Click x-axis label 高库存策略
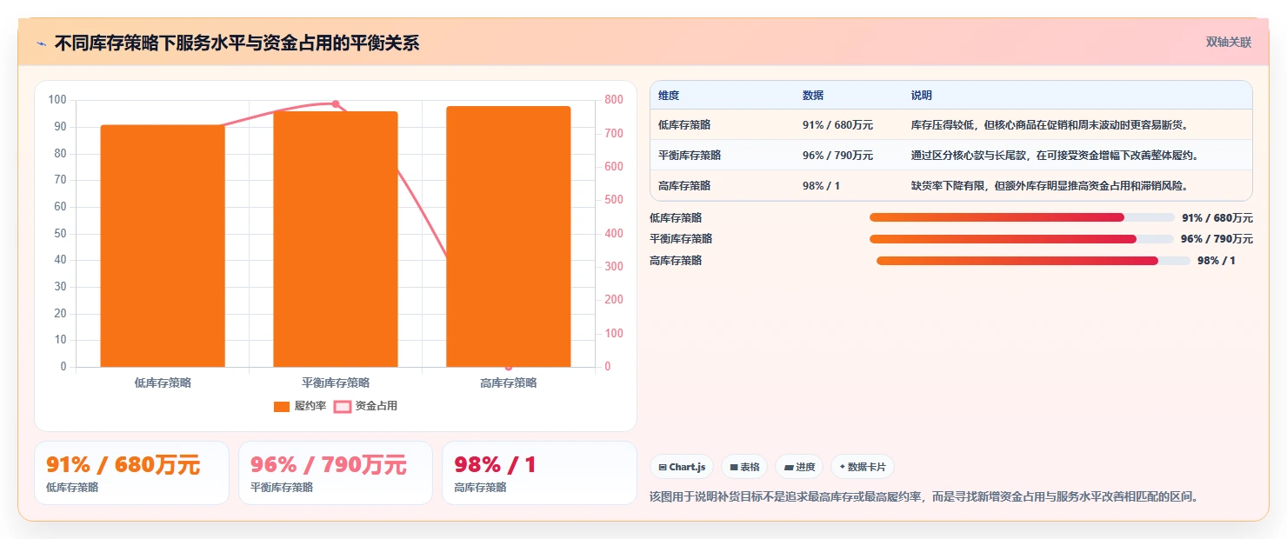The image size is (1287, 539). pos(509,383)
